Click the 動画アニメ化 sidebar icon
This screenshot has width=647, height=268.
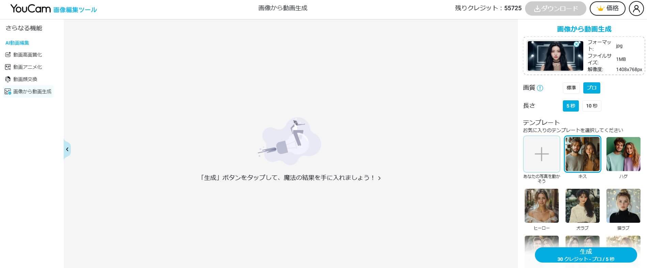pos(8,67)
